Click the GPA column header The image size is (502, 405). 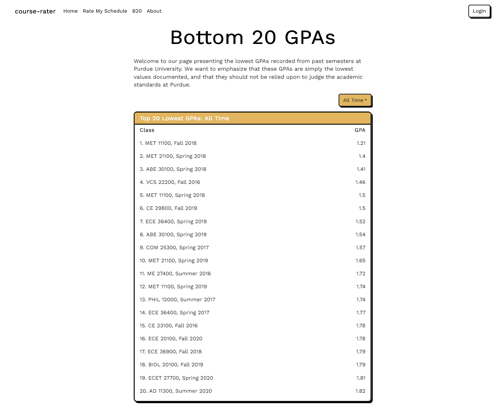point(360,130)
